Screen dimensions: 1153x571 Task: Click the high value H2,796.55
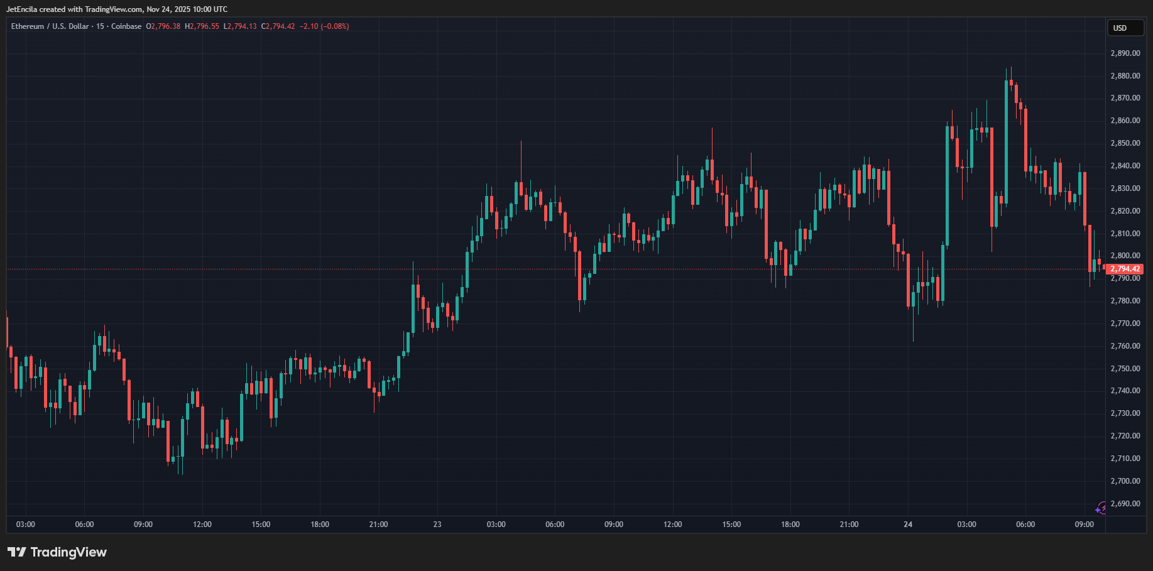202,26
